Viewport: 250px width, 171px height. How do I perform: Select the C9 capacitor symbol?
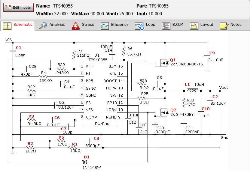pyautogui.click(x=207, y=56)
